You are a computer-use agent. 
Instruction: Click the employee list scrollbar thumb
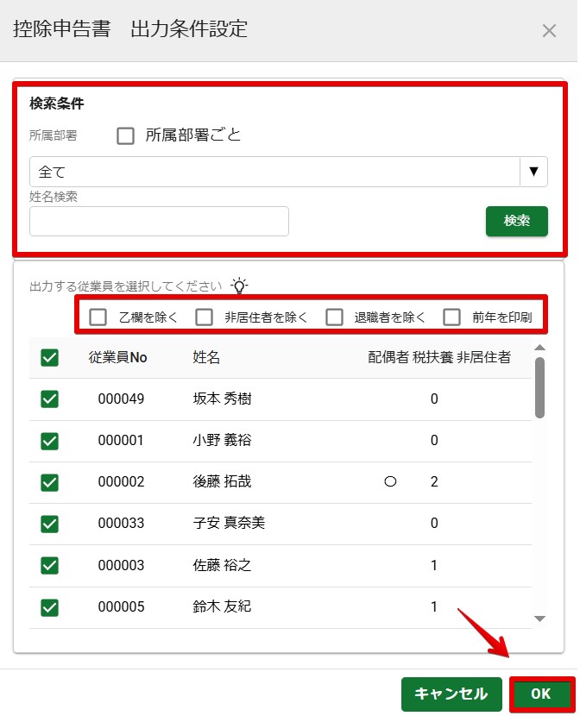(539, 387)
